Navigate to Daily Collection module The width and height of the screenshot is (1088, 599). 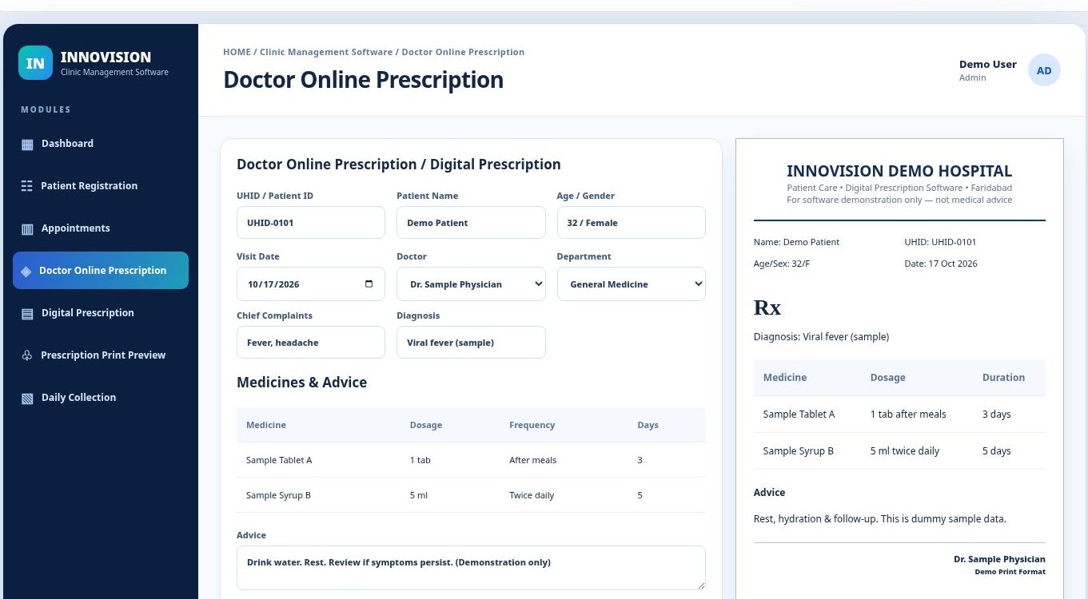click(101, 398)
